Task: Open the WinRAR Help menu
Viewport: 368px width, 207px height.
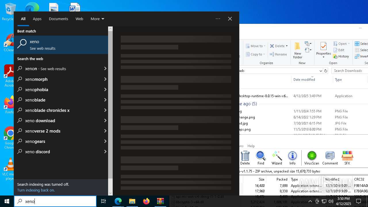Action: tap(251, 146)
